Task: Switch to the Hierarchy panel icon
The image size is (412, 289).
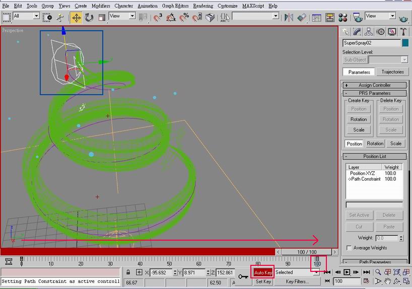Action: tap(369, 32)
